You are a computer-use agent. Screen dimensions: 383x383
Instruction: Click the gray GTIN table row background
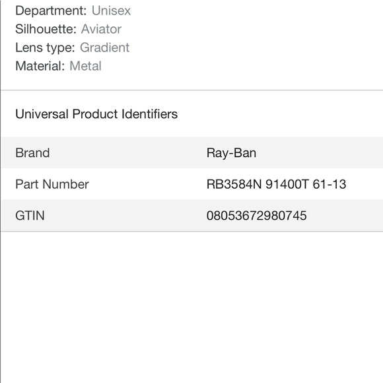(192, 215)
